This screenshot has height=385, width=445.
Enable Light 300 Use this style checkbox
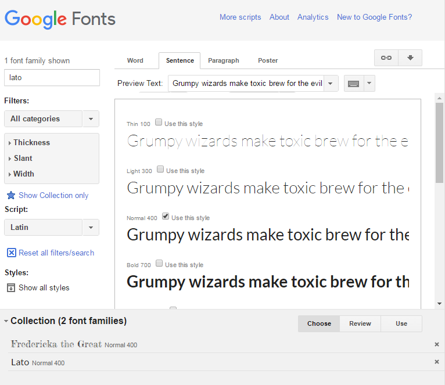[x=160, y=169]
